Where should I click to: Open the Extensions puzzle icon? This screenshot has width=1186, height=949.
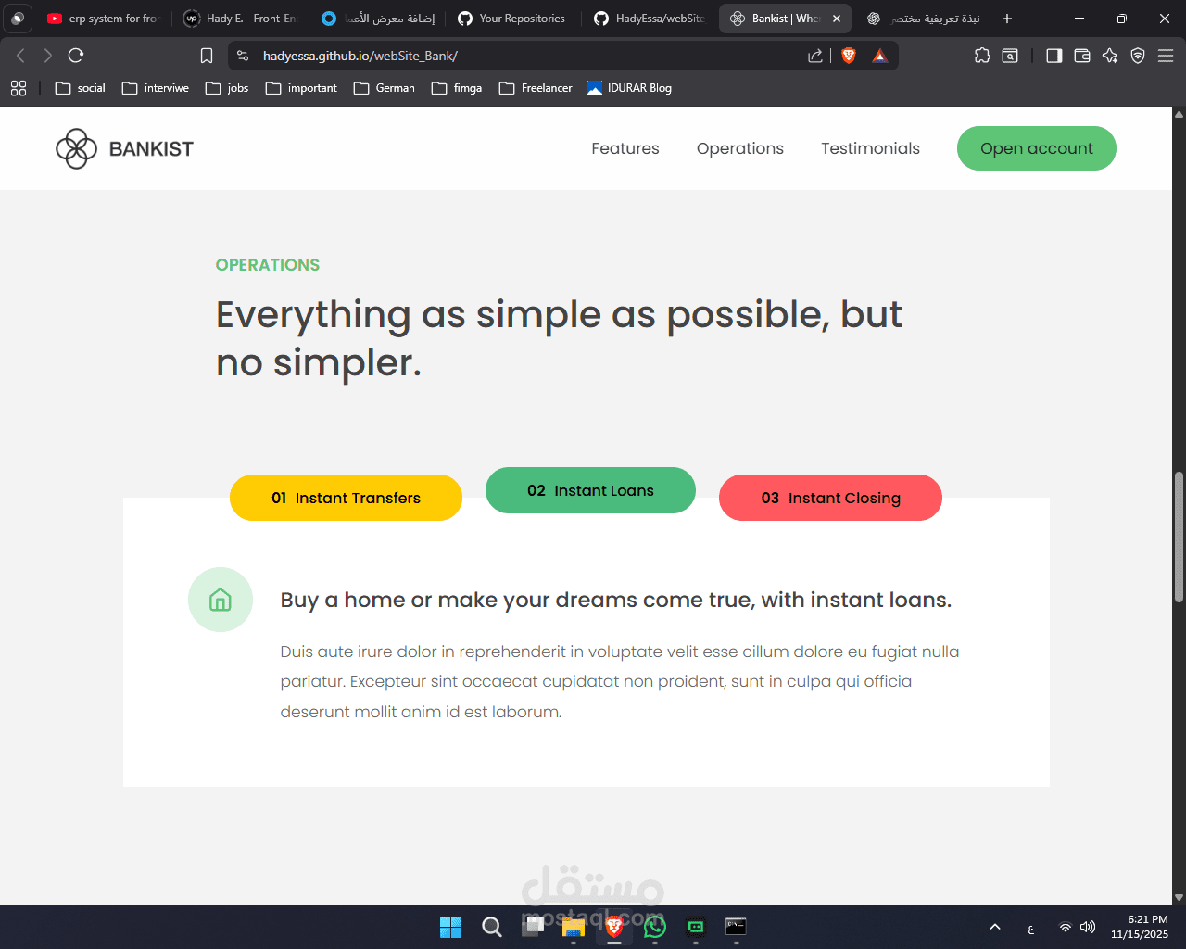click(x=982, y=56)
